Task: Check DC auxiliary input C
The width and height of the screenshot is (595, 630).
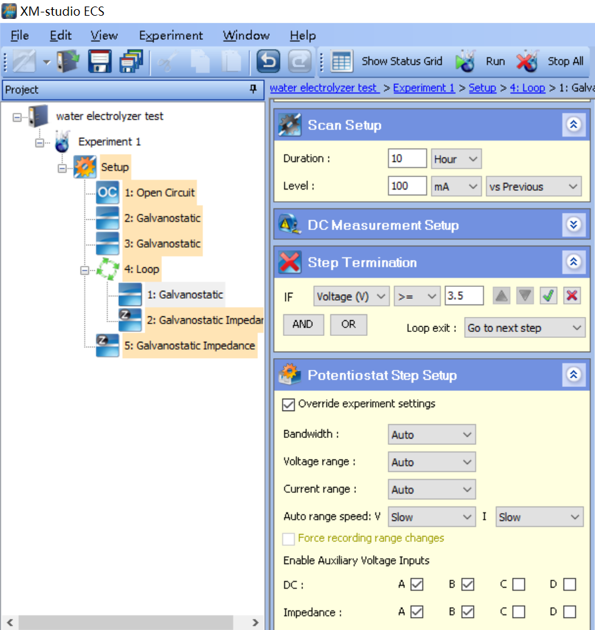Action: [519, 585]
